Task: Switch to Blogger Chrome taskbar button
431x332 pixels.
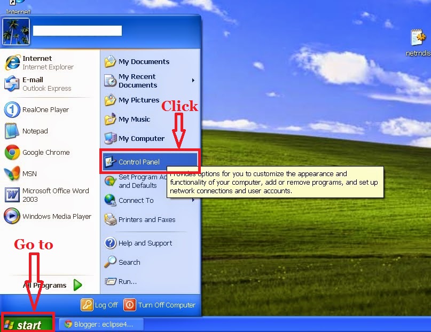Action: 101,325
